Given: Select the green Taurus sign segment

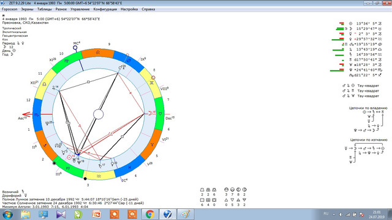Looking at the screenshot, I should click(160, 114).
